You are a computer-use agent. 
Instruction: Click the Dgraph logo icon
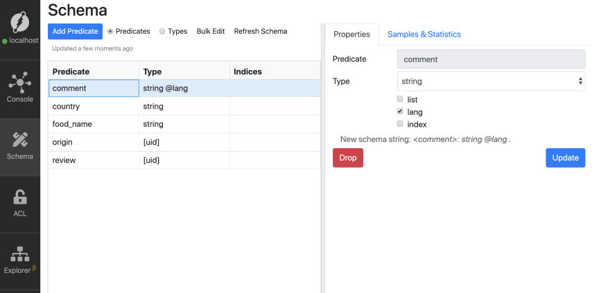click(x=20, y=22)
